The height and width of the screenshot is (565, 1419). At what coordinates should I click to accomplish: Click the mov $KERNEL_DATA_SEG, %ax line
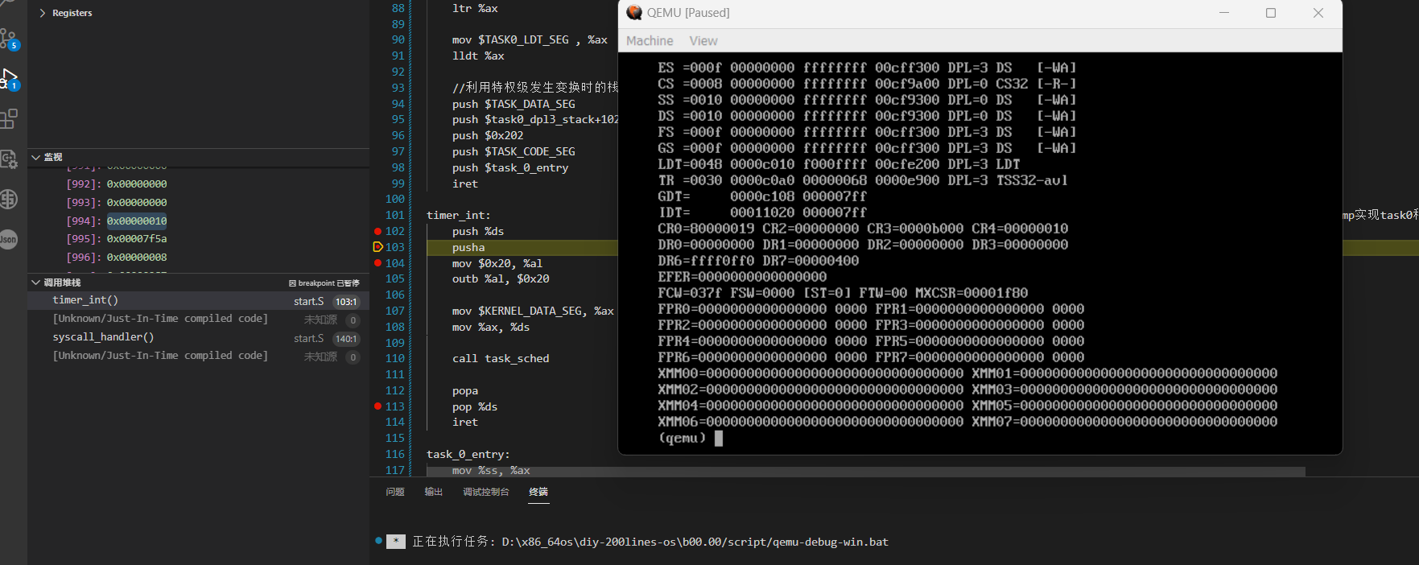tap(533, 311)
